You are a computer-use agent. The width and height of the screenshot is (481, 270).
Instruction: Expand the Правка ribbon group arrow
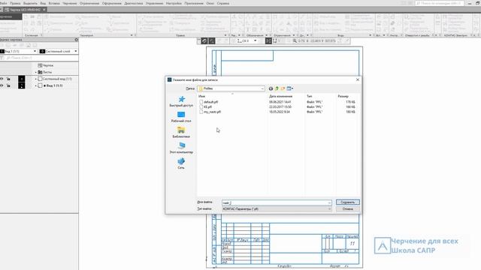(225, 35)
